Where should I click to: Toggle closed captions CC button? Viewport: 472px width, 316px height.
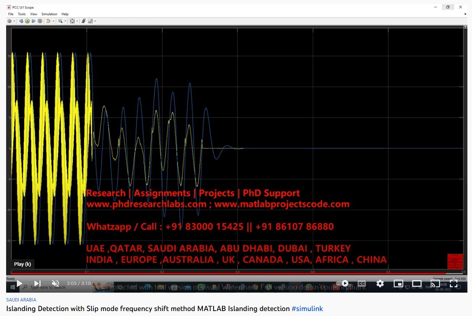pyautogui.click(x=361, y=283)
